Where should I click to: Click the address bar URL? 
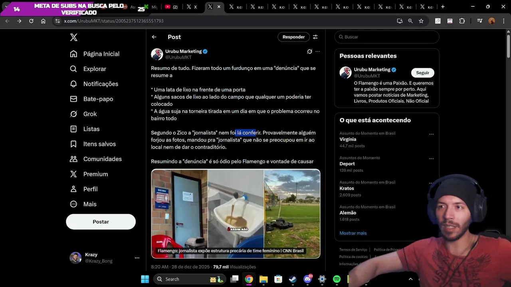click(x=114, y=21)
